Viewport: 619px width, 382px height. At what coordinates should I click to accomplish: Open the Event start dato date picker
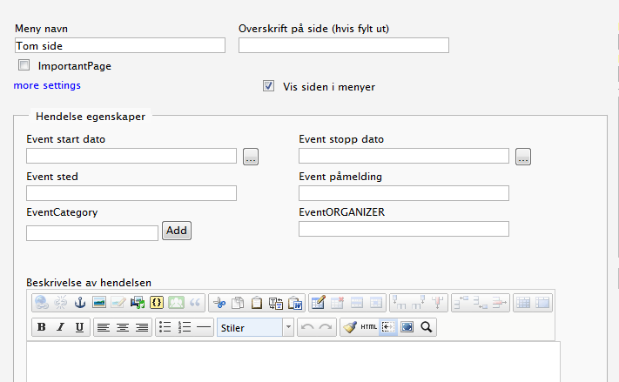point(251,157)
